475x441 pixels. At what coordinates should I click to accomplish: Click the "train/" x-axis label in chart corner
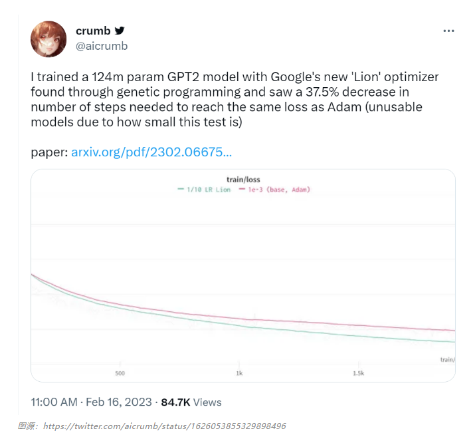click(447, 360)
